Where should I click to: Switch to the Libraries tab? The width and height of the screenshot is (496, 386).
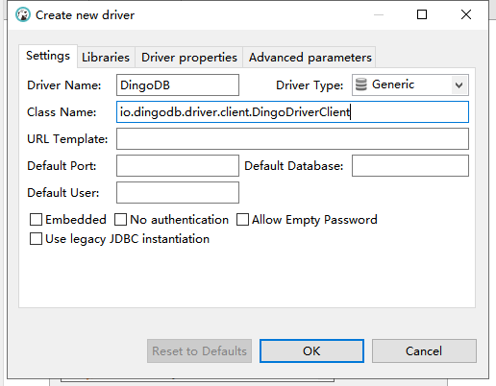pyautogui.click(x=106, y=58)
